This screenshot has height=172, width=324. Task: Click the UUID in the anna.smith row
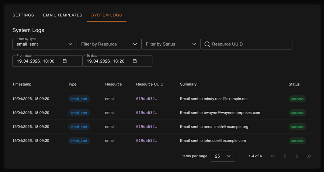point(147,126)
